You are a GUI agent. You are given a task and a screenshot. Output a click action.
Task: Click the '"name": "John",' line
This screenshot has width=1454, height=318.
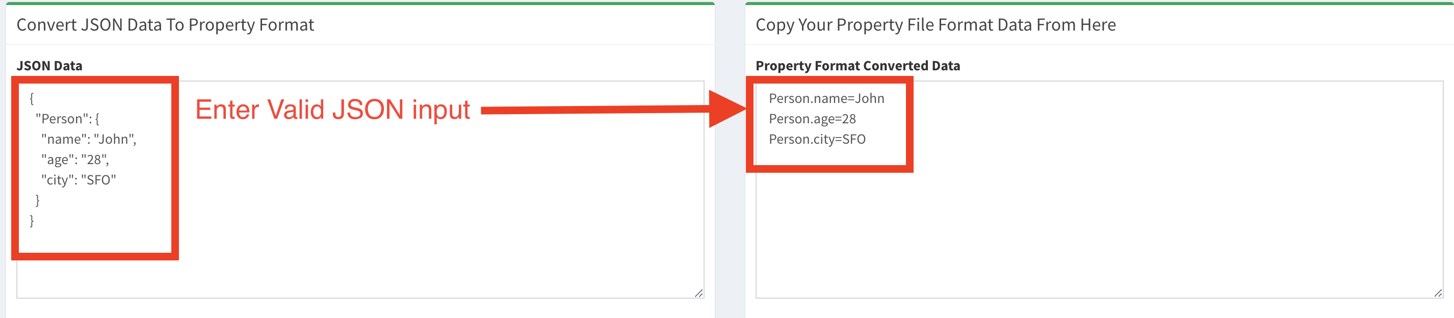[x=88, y=139]
